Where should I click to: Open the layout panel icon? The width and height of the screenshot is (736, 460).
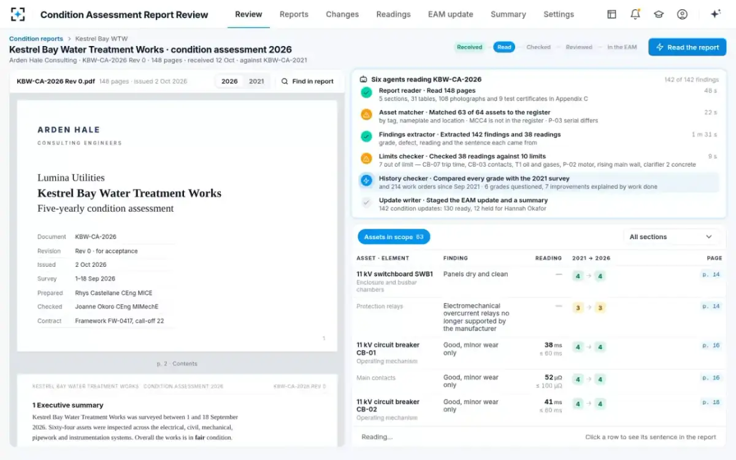point(611,14)
